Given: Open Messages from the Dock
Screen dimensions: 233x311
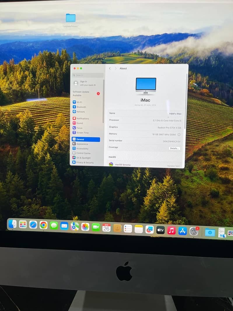Looking at the screenshot, I should tap(54, 226).
